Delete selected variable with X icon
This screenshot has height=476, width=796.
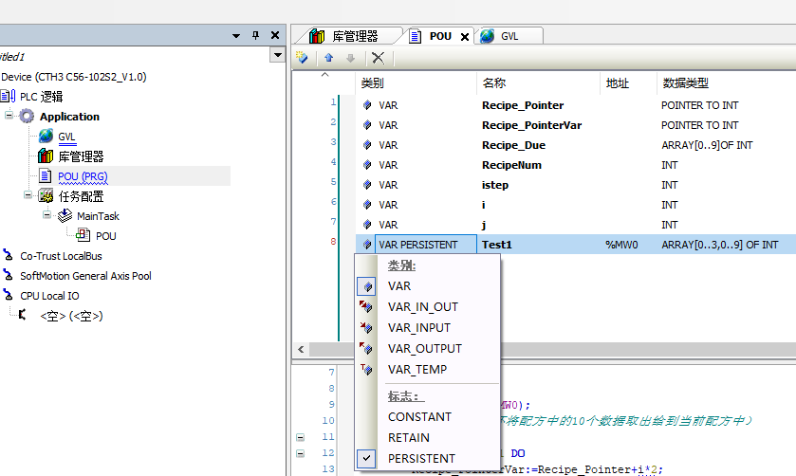[x=378, y=58]
